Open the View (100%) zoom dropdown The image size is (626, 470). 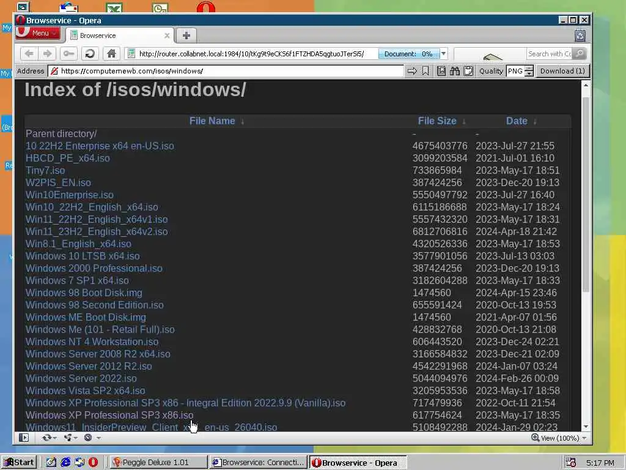(x=559, y=438)
